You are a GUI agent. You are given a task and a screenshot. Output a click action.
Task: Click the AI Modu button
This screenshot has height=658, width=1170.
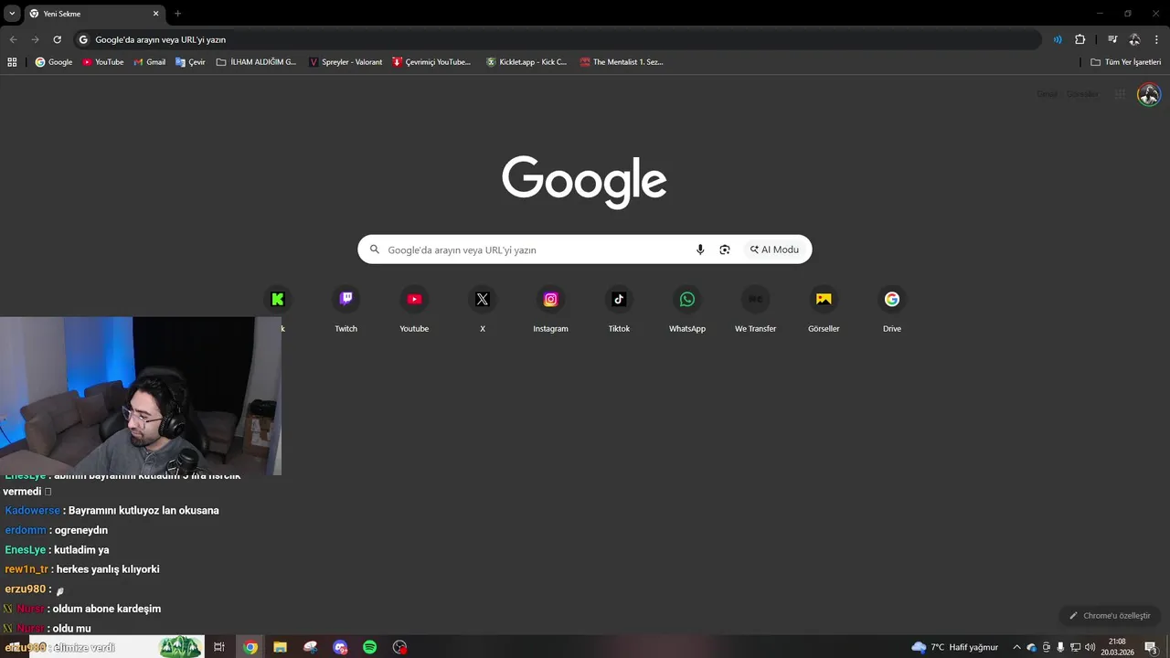[774, 249]
